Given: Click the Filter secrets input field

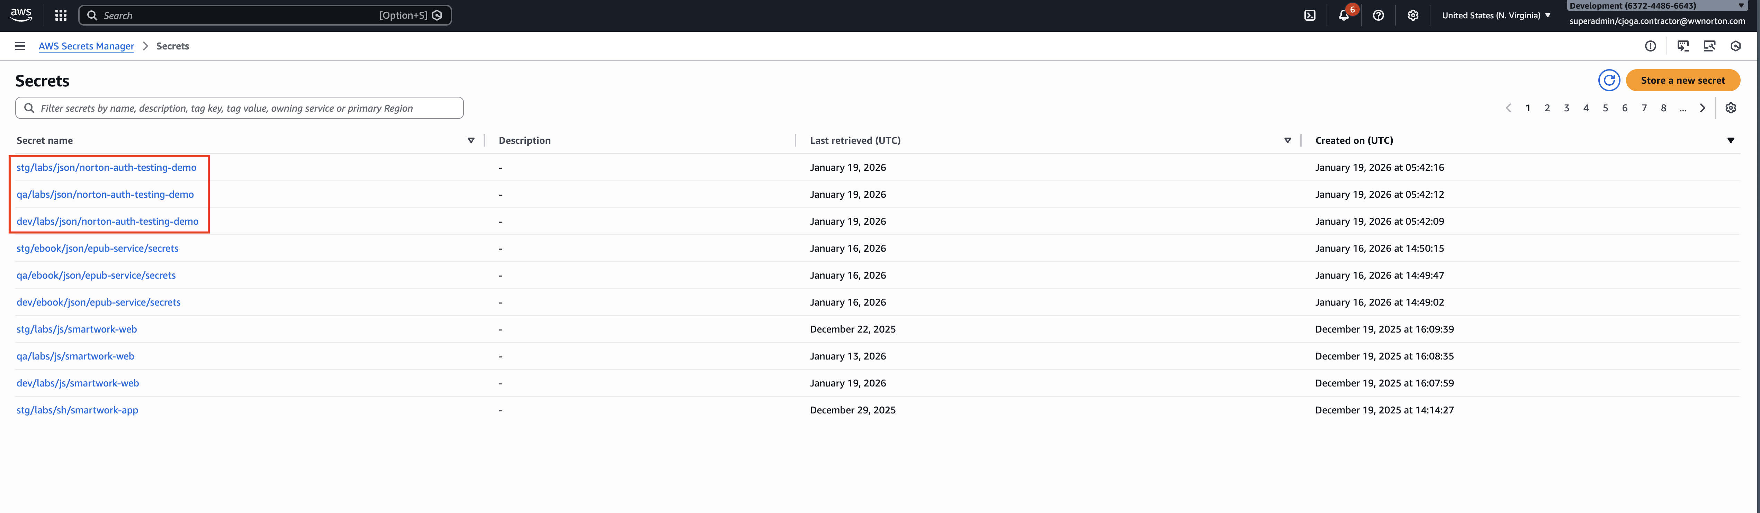Looking at the screenshot, I should click(x=239, y=108).
